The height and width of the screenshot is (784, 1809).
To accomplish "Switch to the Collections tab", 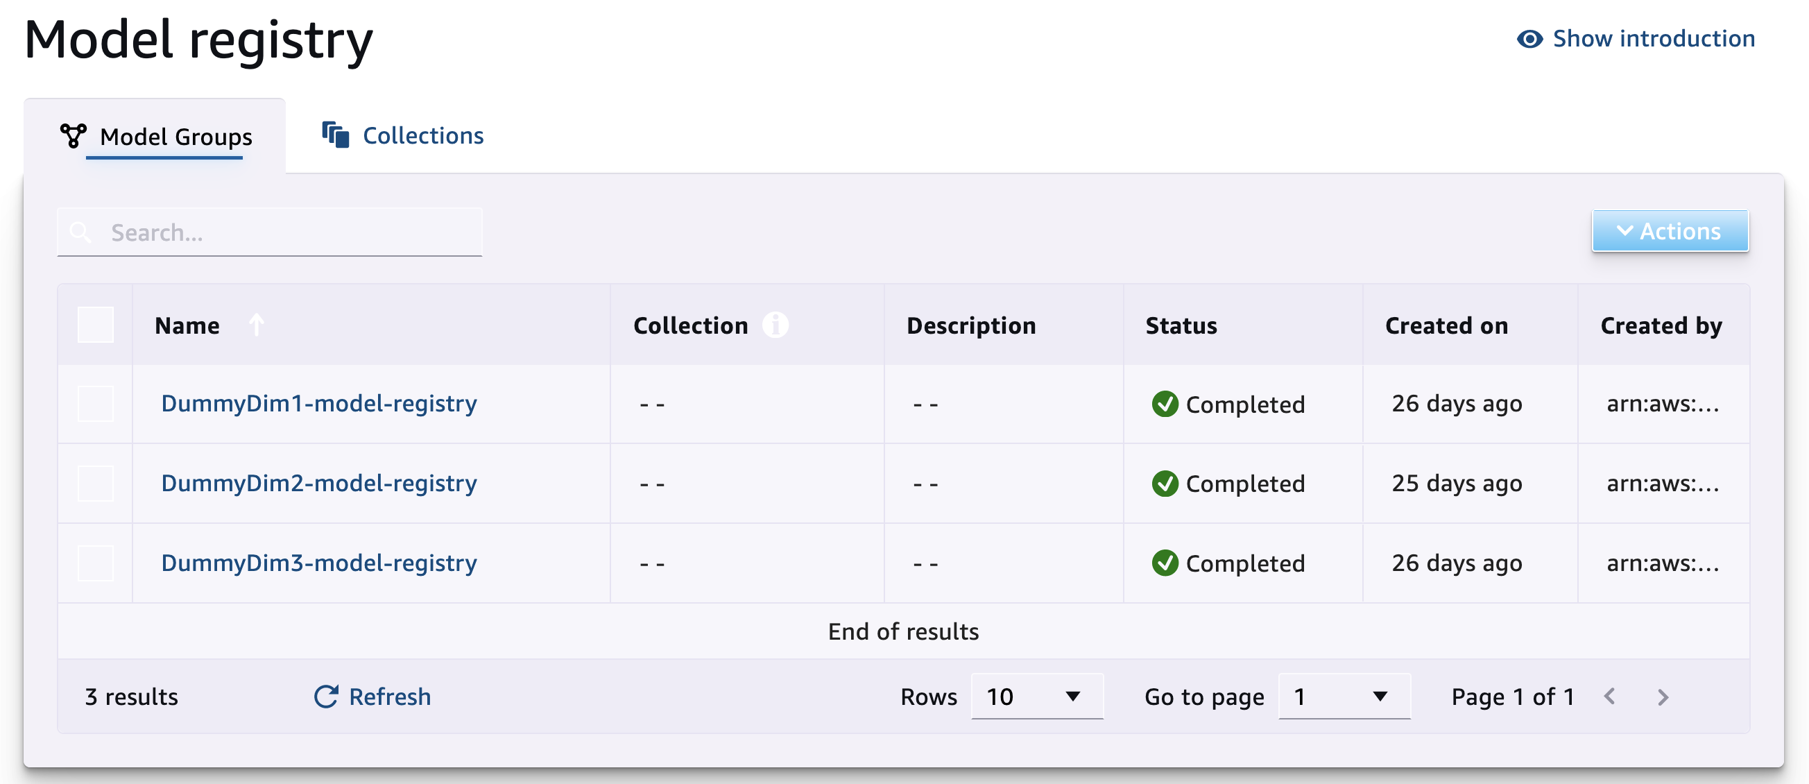I will 422,135.
